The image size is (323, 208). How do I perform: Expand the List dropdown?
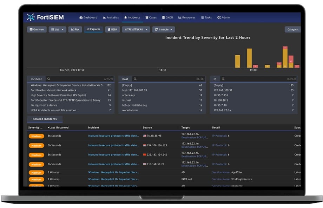[x=58, y=29]
